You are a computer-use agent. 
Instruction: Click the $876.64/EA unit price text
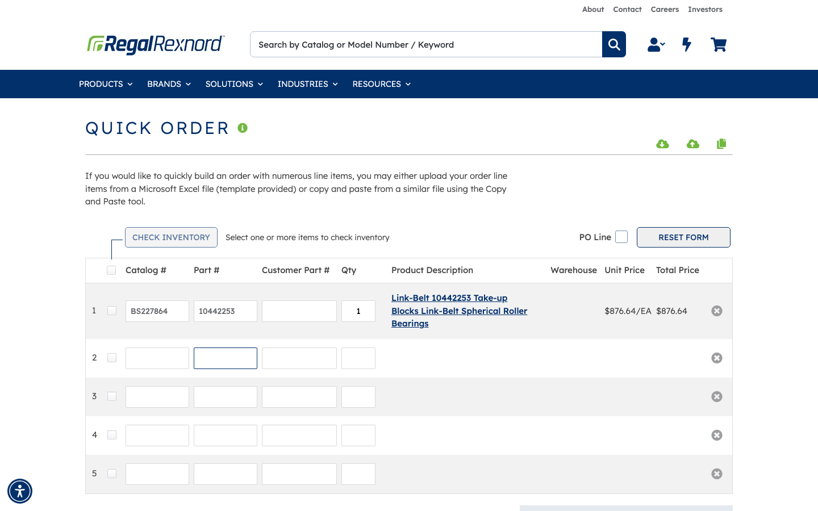click(628, 311)
